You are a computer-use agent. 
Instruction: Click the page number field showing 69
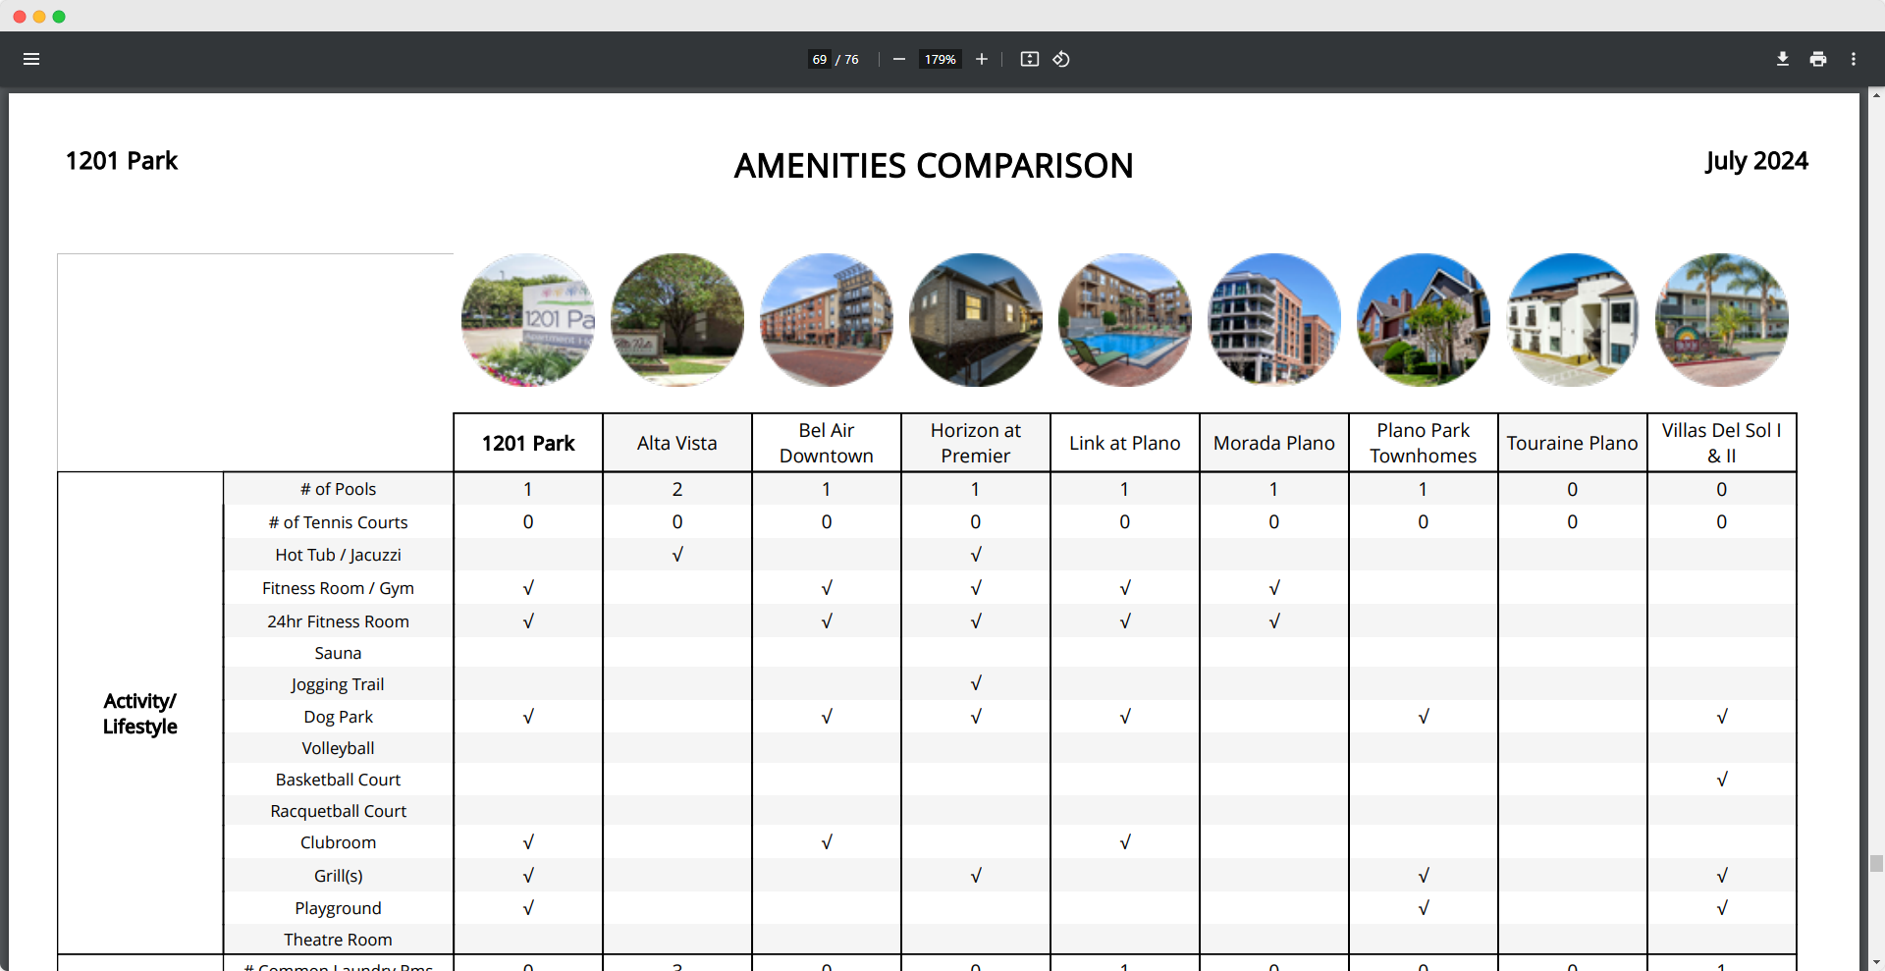(820, 59)
